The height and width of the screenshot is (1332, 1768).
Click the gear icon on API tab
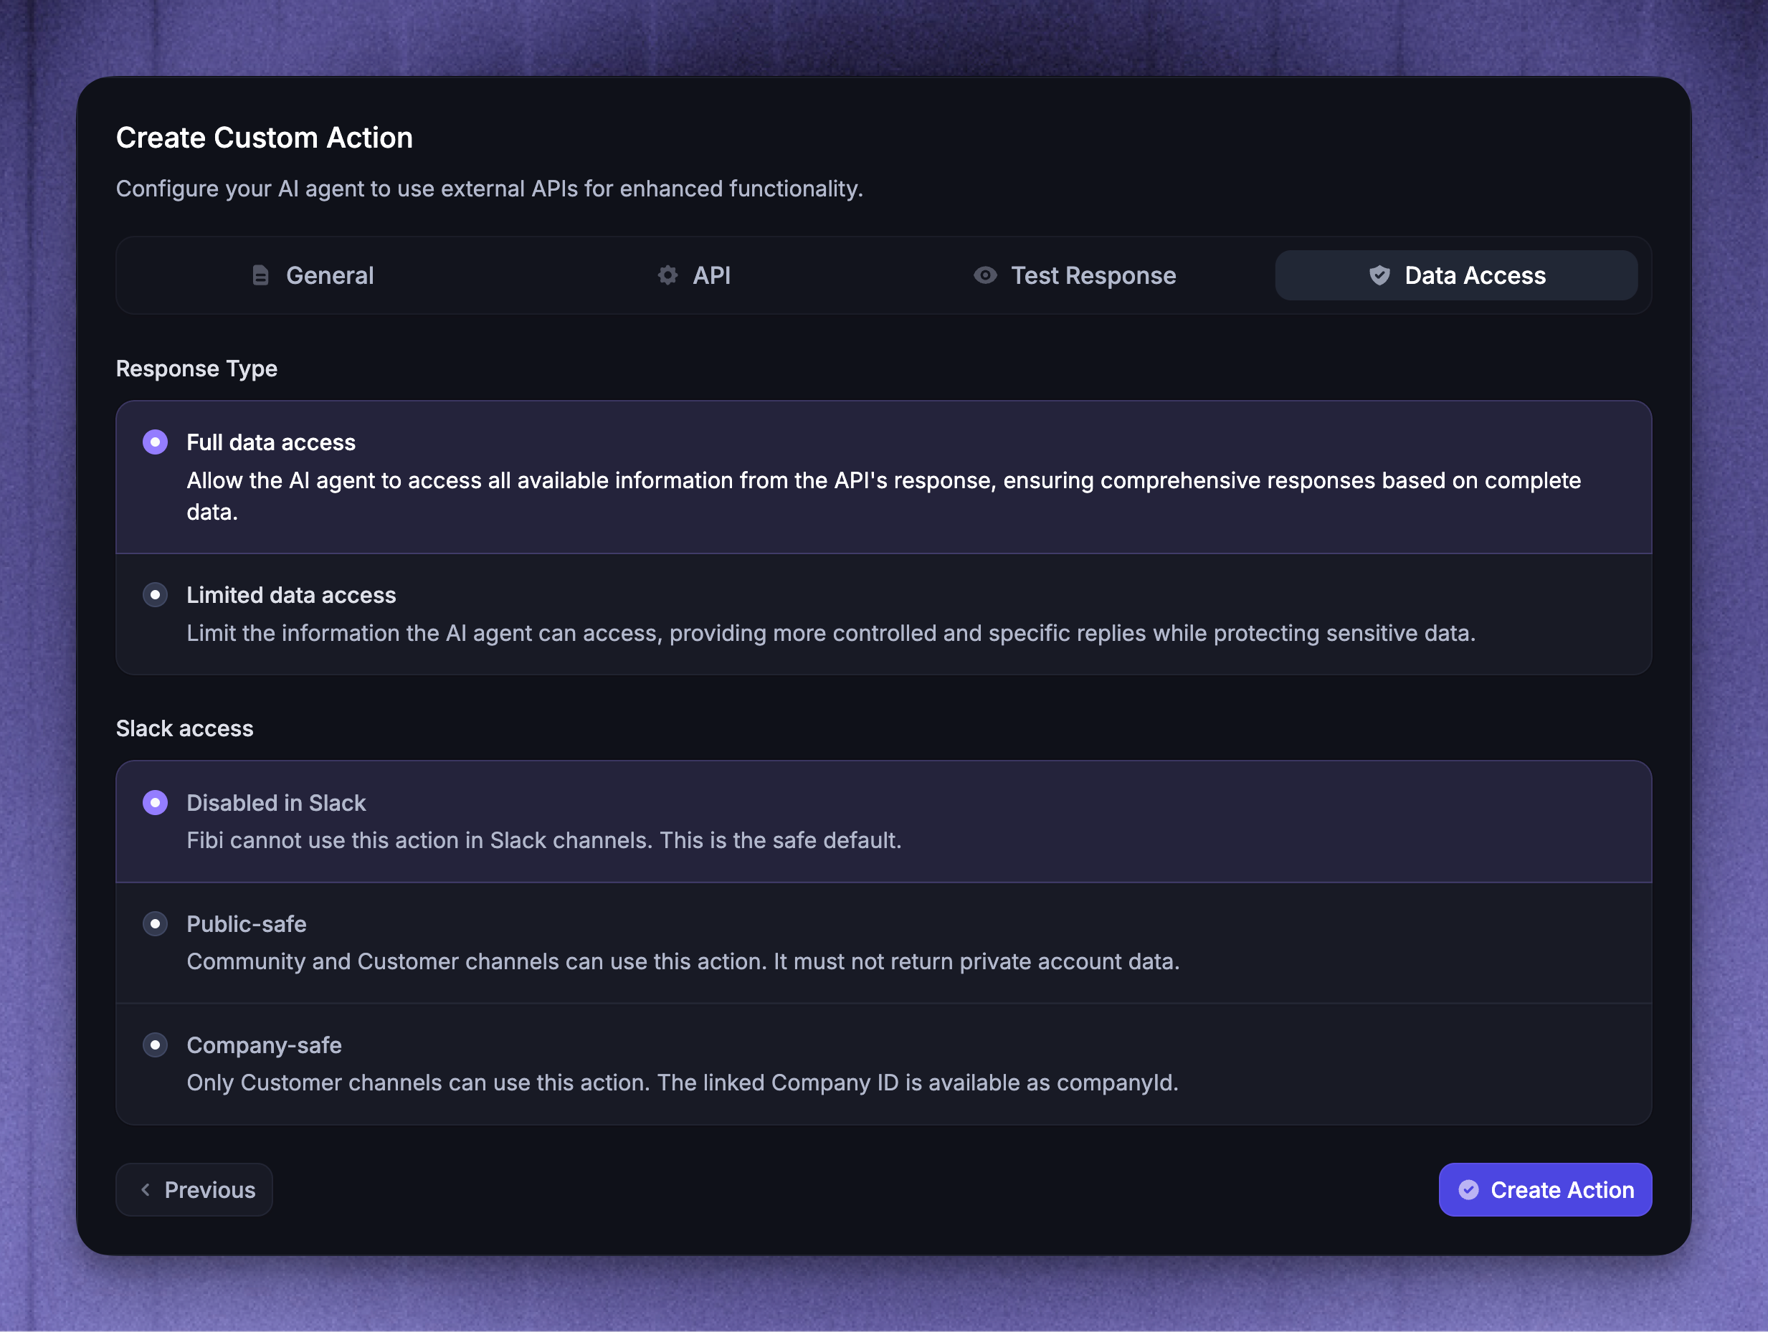pyautogui.click(x=667, y=276)
